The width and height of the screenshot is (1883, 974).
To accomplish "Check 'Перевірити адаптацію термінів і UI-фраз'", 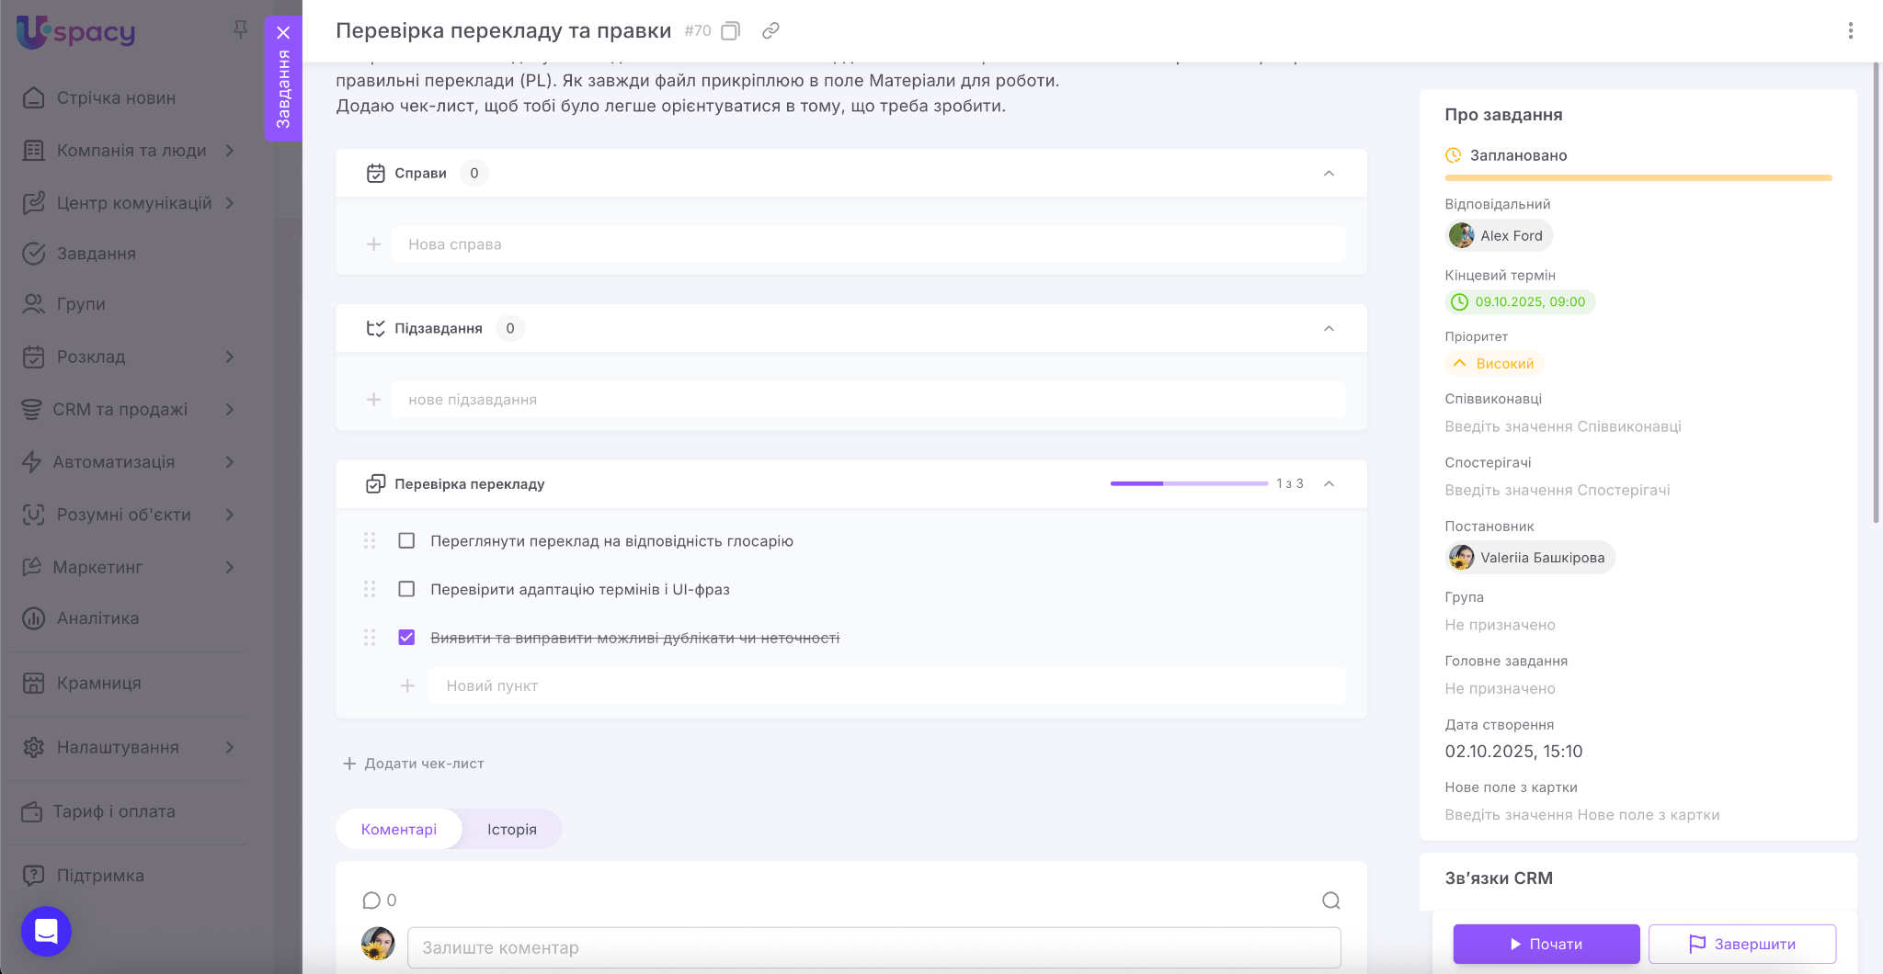I will 406,589.
